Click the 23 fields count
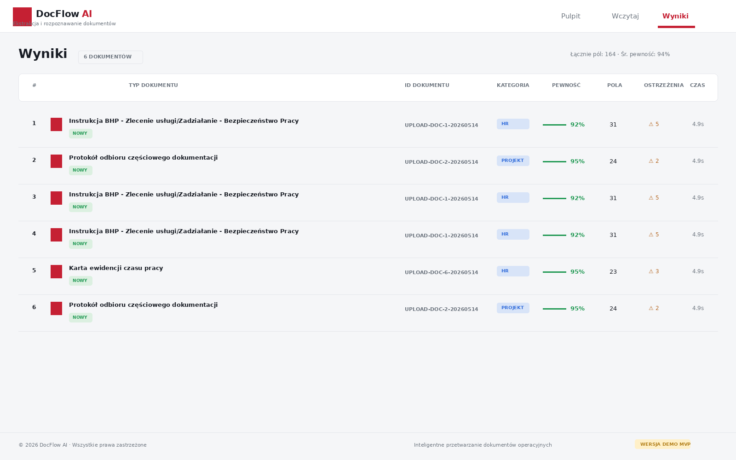736x460 pixels. pos(613,272)
